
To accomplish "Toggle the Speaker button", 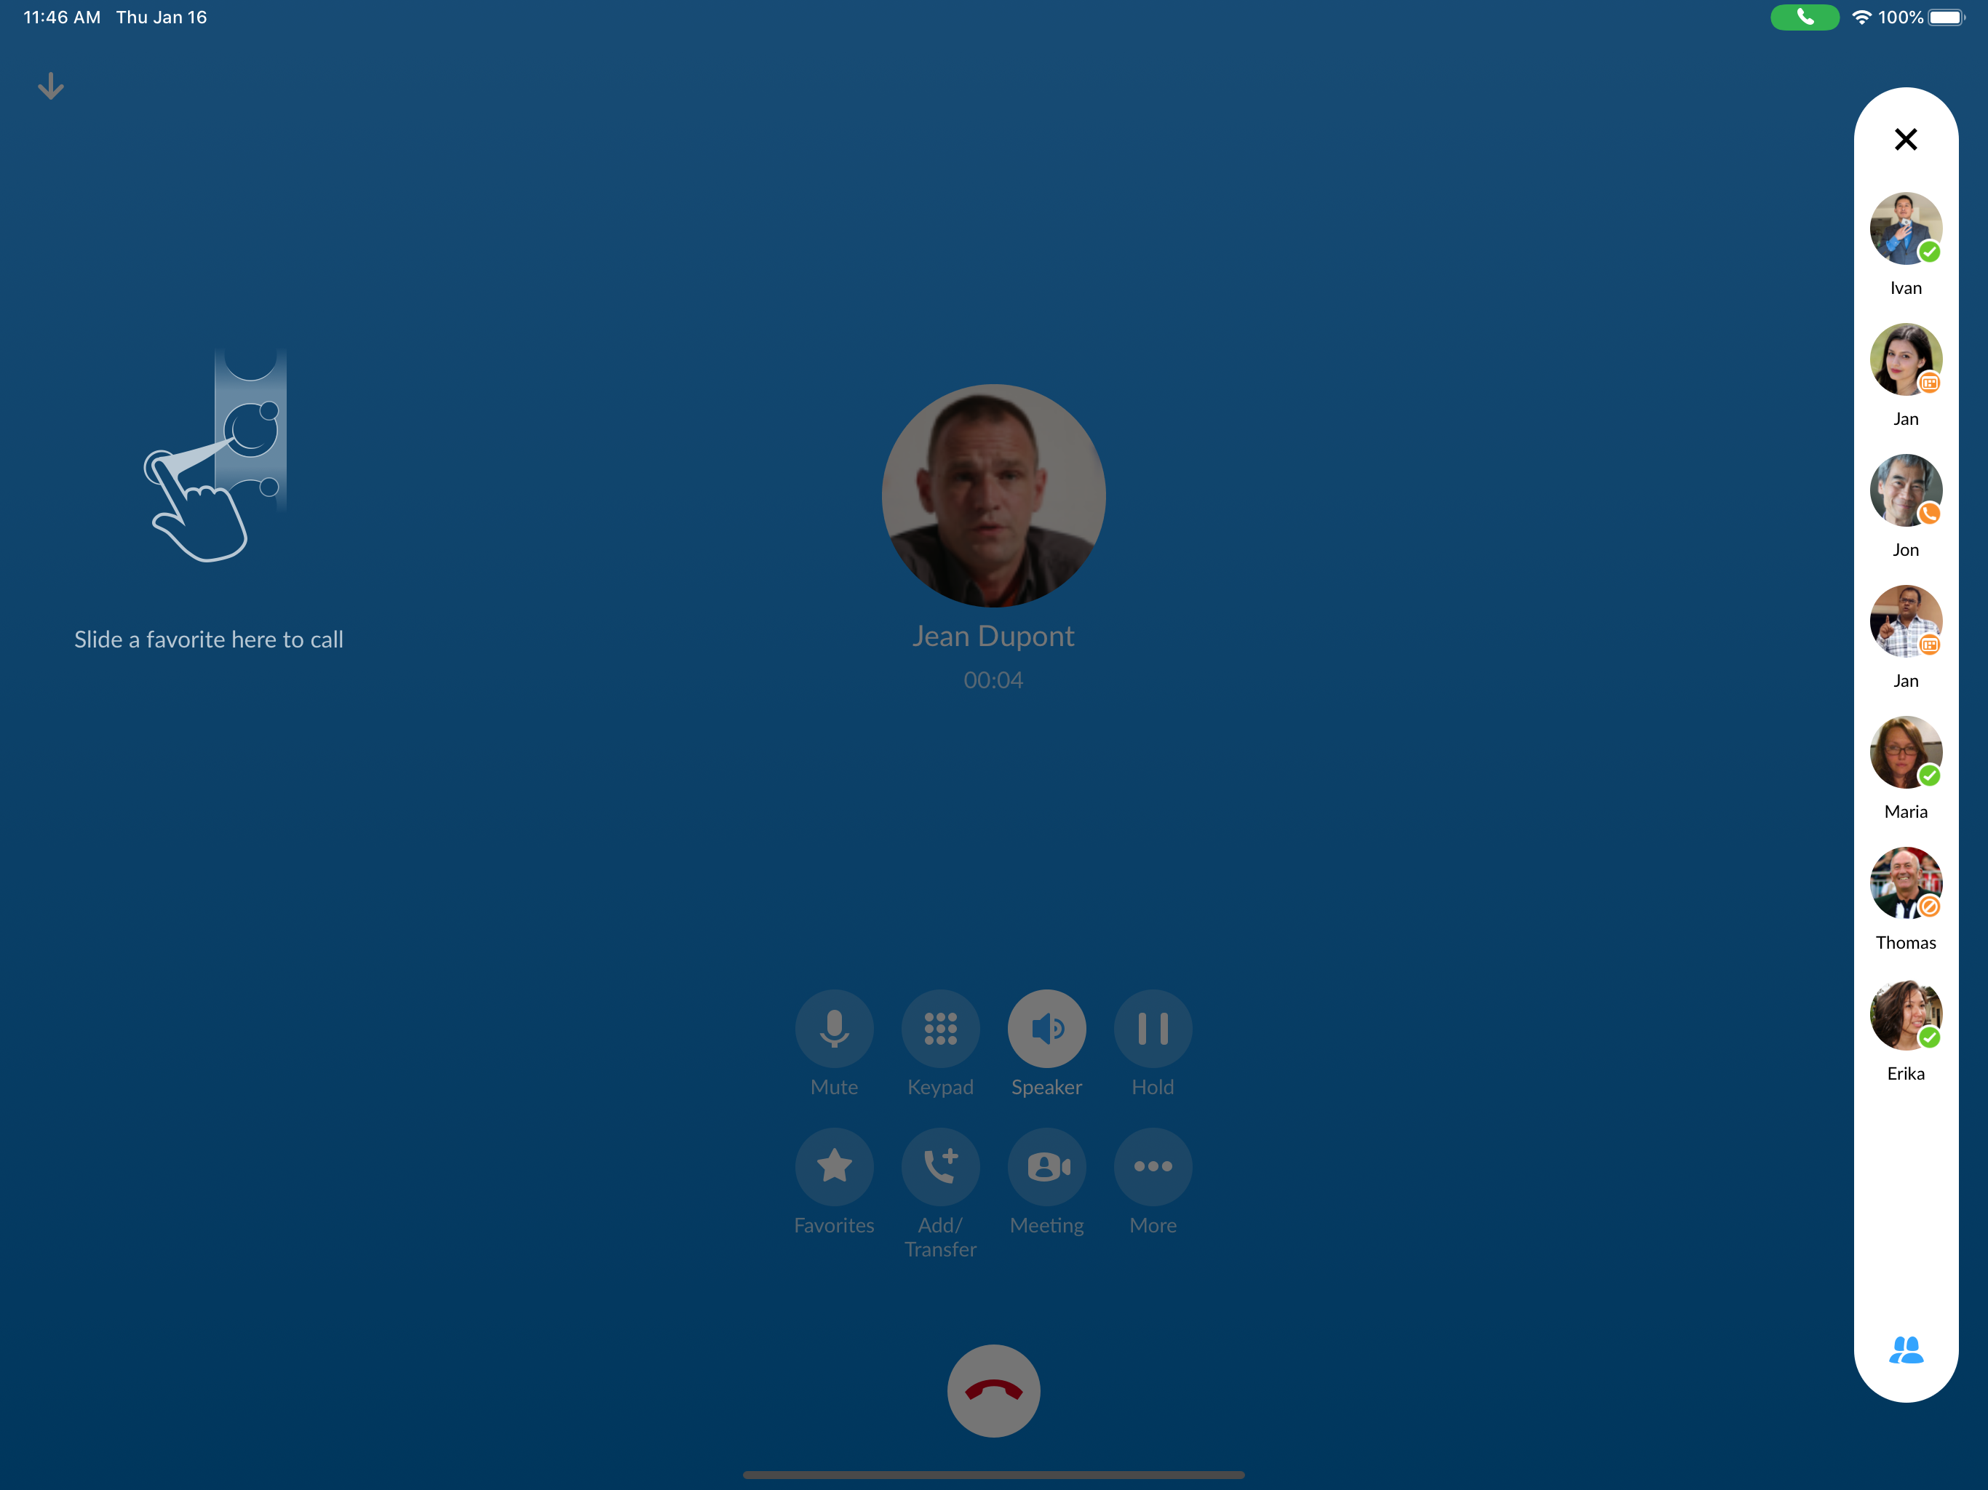I will 1046,1028.
